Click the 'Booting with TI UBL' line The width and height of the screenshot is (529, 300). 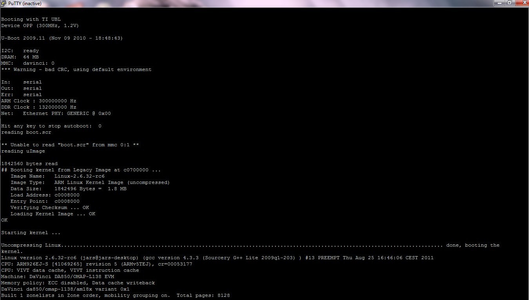click(31, 19)
